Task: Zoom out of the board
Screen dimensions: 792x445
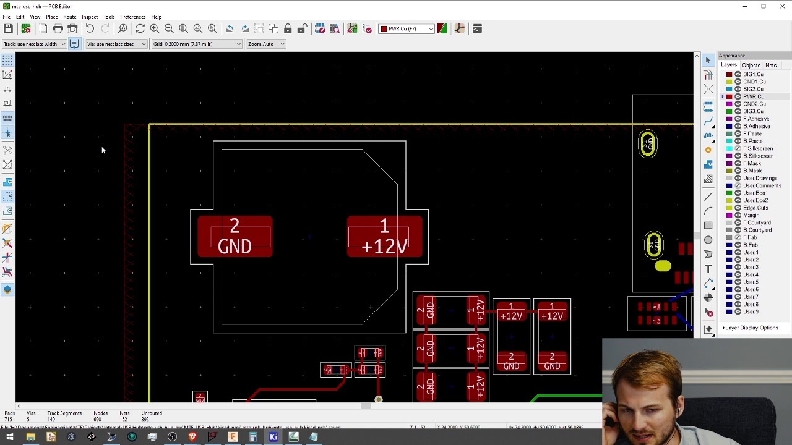Action: tap(169, 28)
